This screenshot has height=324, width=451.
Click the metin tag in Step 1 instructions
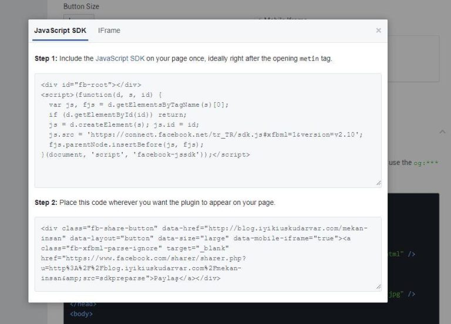pyautogui.click(x=310, y=59)
